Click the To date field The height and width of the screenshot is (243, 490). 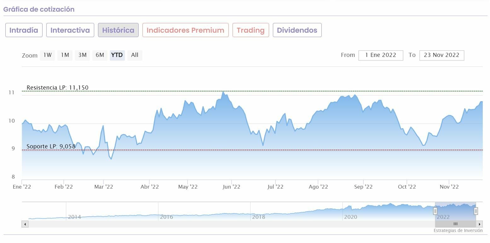(441, 55)
